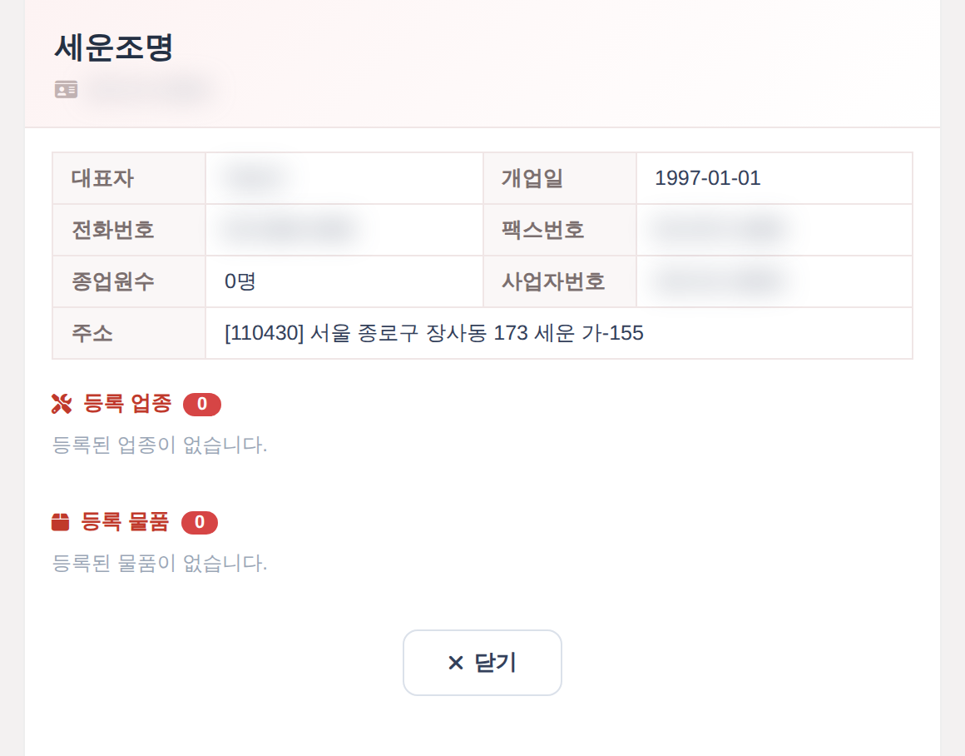Click the box icon beside 등록 물품
Image resolution: width=965 pixels, height=756 pixels.
pos(60,522)
